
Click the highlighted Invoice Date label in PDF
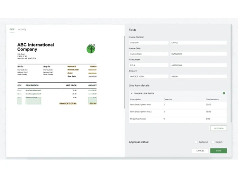(73, 70)
